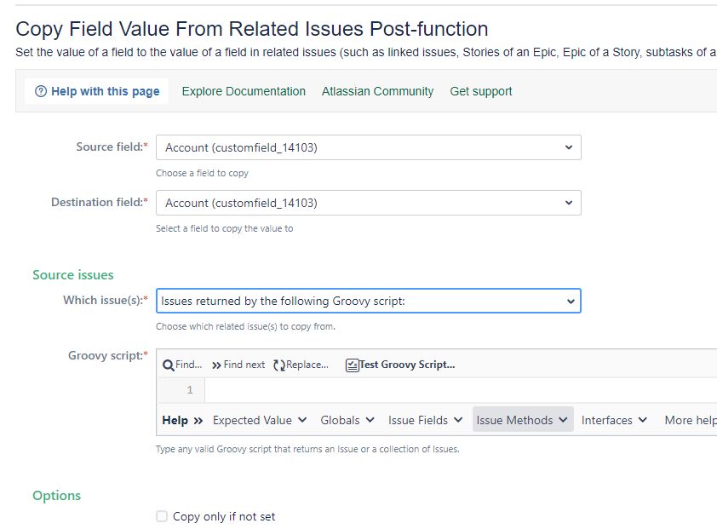717x529 pixels.
Task: Open the Destination field dropdown
Action: pyautogui.click(x=369, y=203)
